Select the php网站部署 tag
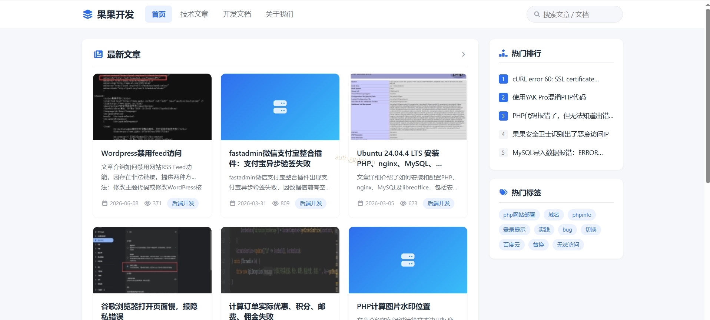The width and height of the screenshot is (710, 320). click(519, 215)
